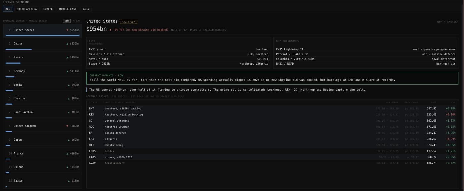Click the blue bar under China
464x191 pixels.
(19, 49)
